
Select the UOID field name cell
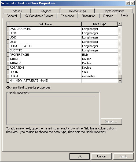tap(45, 37)
